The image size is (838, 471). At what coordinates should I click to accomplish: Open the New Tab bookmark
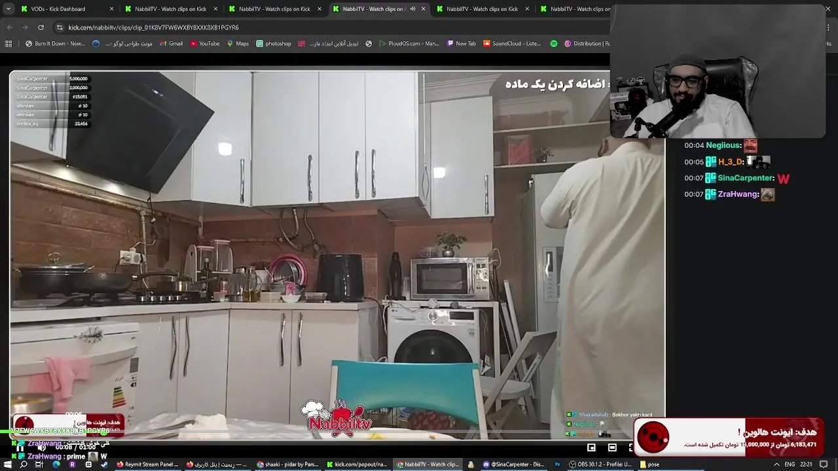(461, 44)
